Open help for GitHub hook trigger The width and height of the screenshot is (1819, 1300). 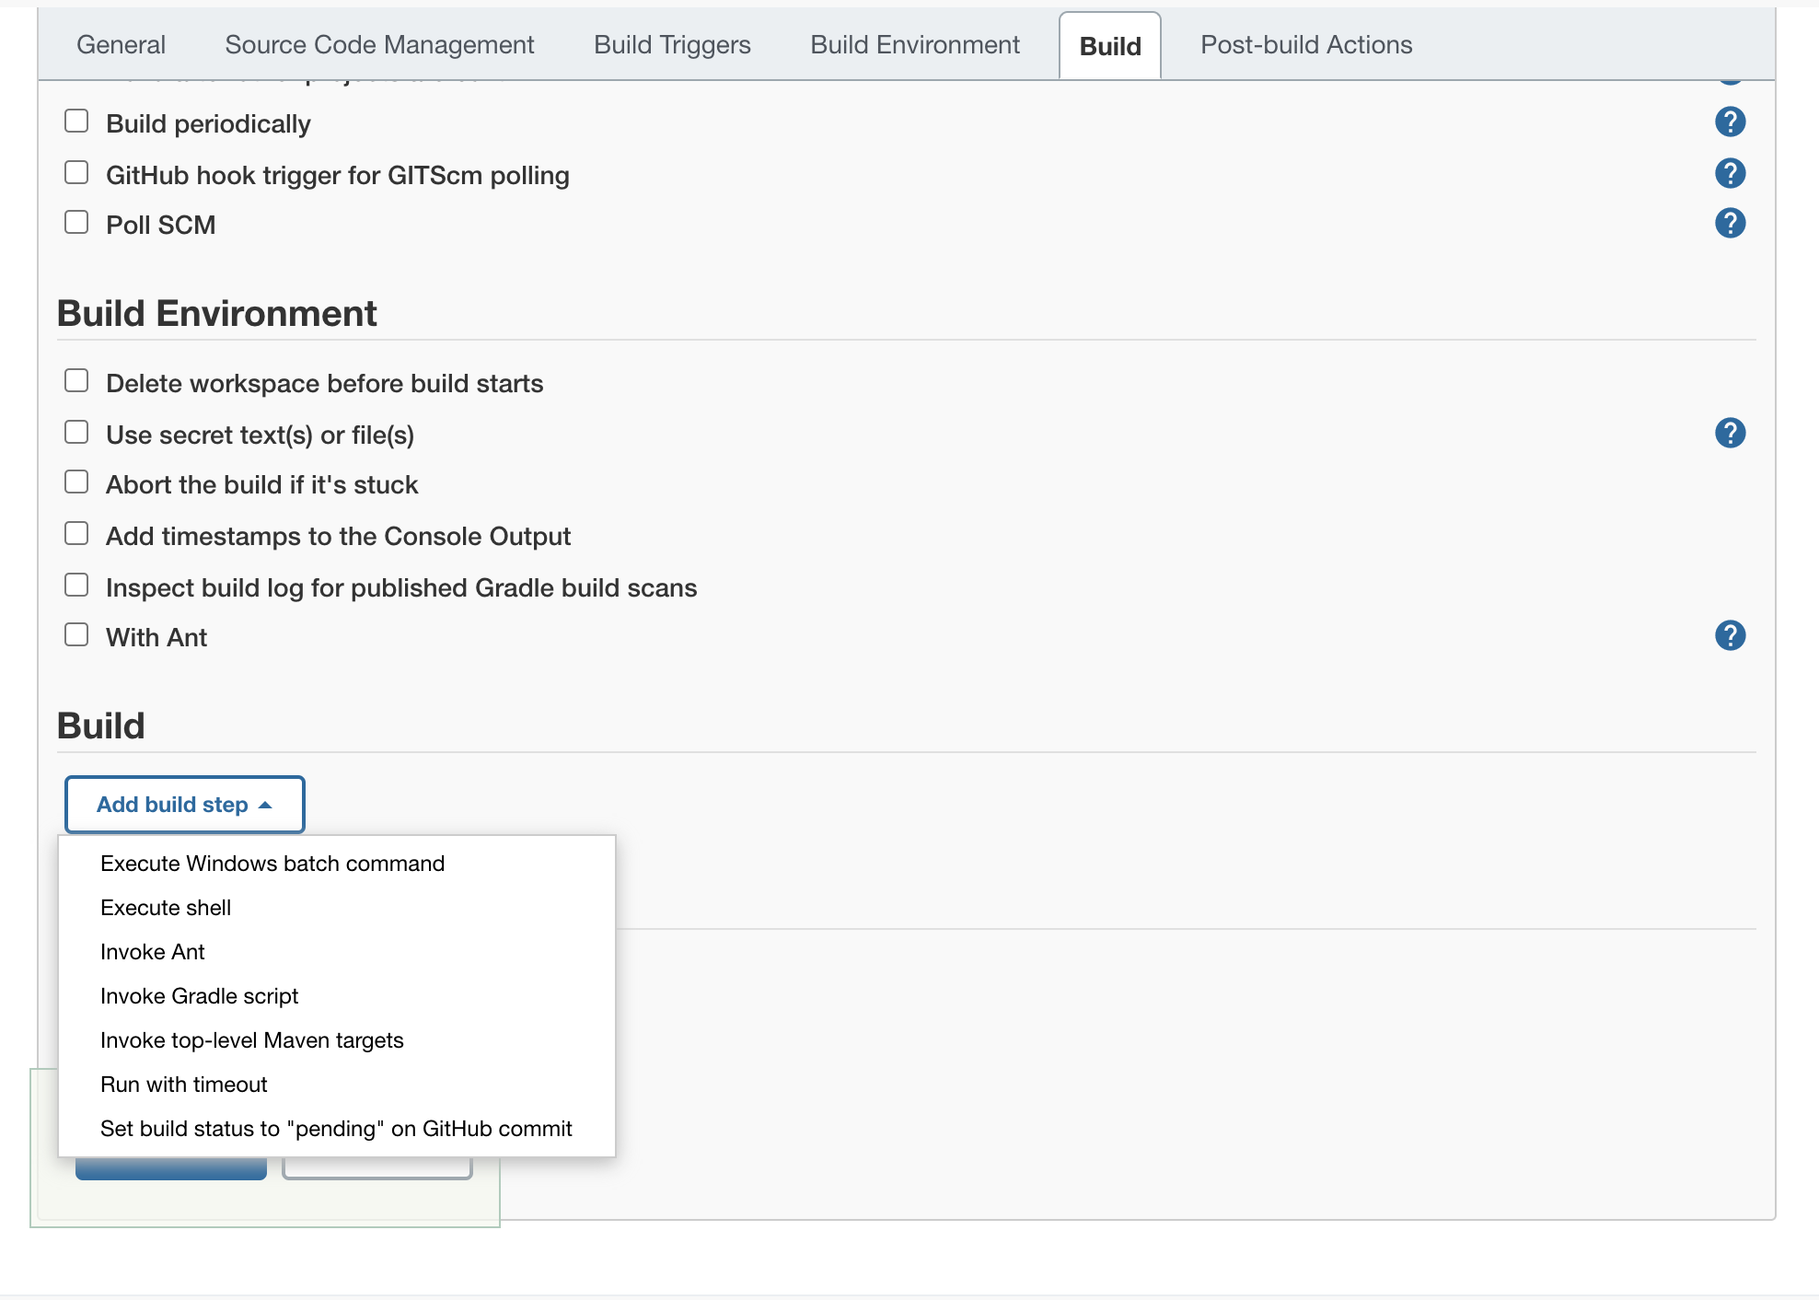click(1730, 173)
